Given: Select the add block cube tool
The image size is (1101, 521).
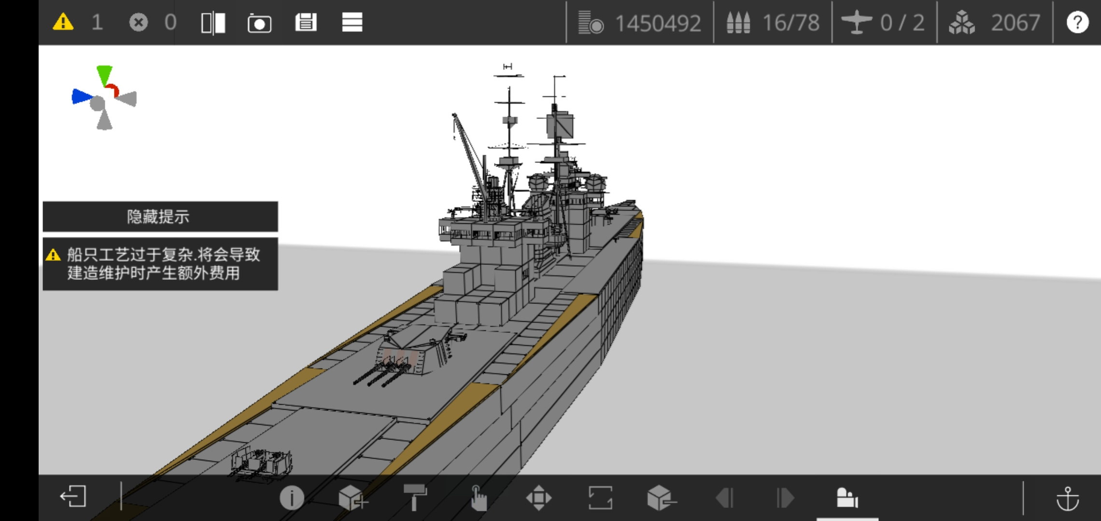Looking at the screenshot, I should point(353,497).
